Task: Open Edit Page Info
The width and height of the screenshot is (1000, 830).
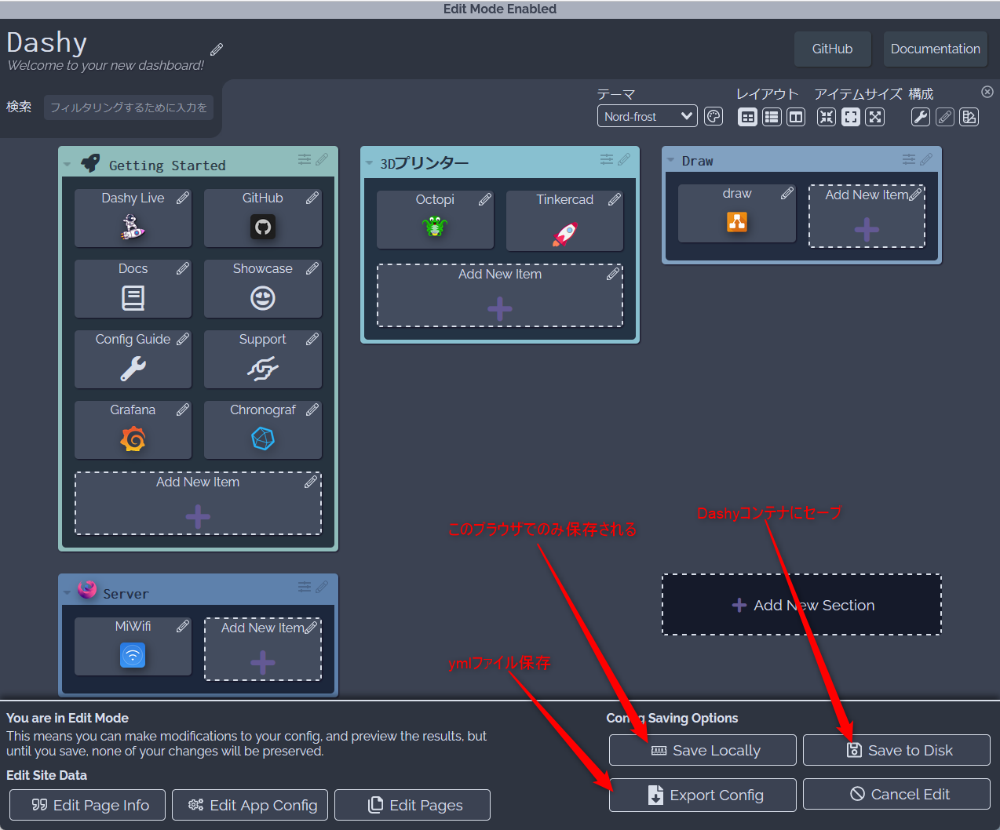Action: coord(88,805)
